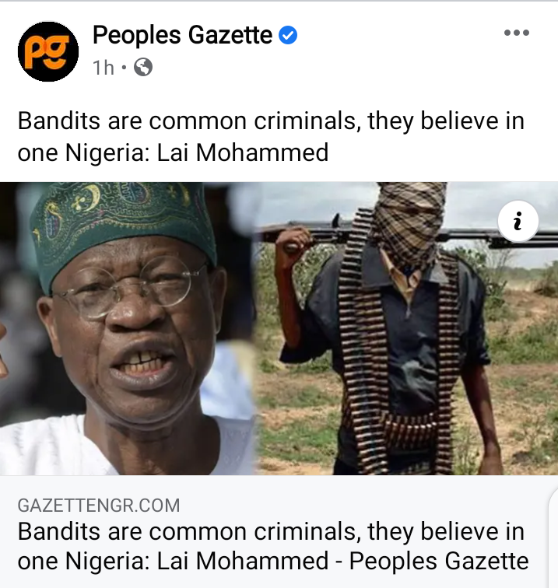Click the GAZETTENGR.COM source domain

[x=99, y=505]
